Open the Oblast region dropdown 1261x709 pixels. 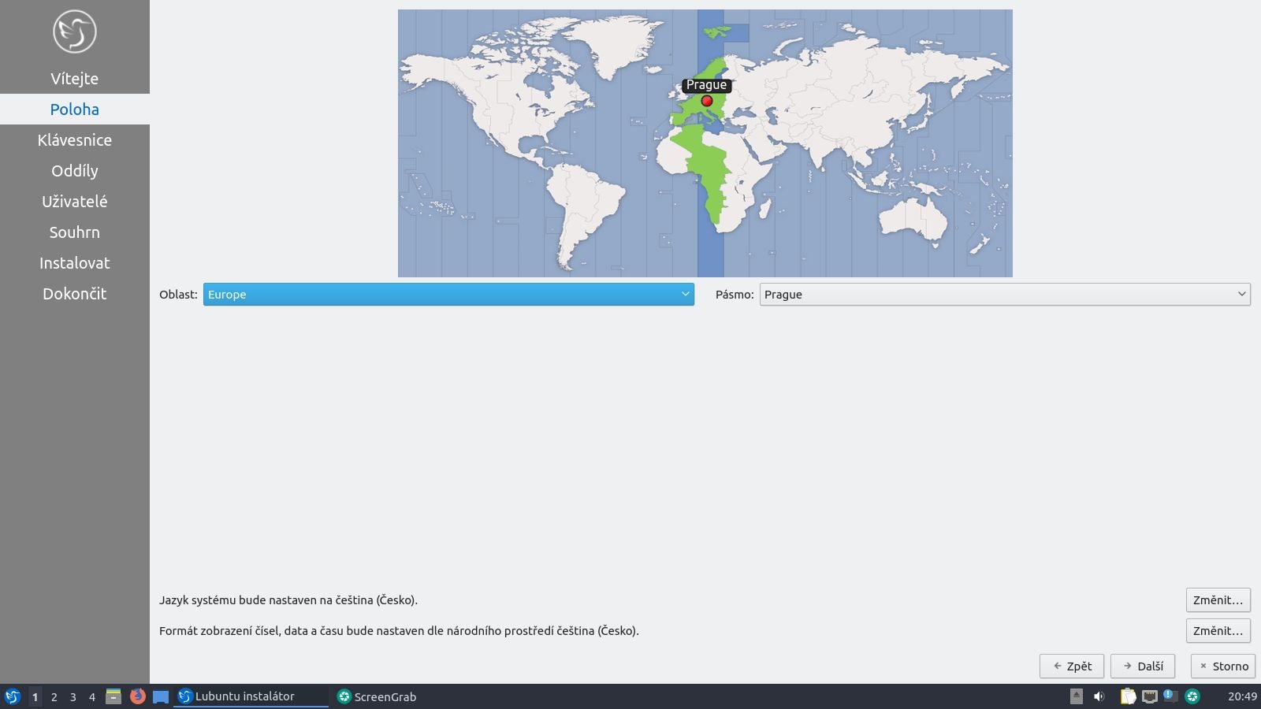tap(448, 294)
